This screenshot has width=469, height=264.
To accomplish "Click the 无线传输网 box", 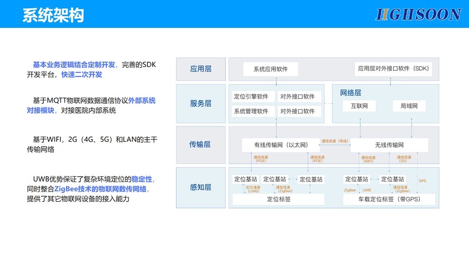I will (x=389, y=145).
